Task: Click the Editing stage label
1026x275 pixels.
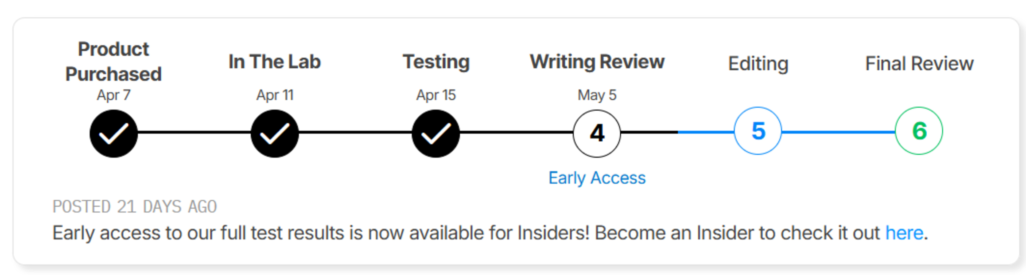Action: pos(758,64)
